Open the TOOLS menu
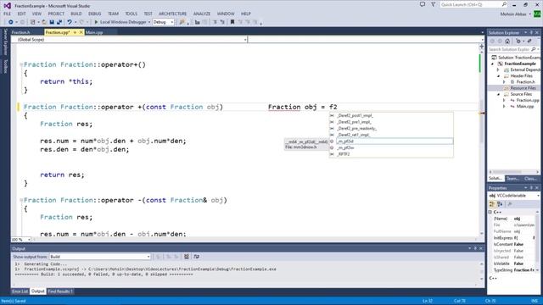Screen dimensions: 543x305 [x=131, y=14]
